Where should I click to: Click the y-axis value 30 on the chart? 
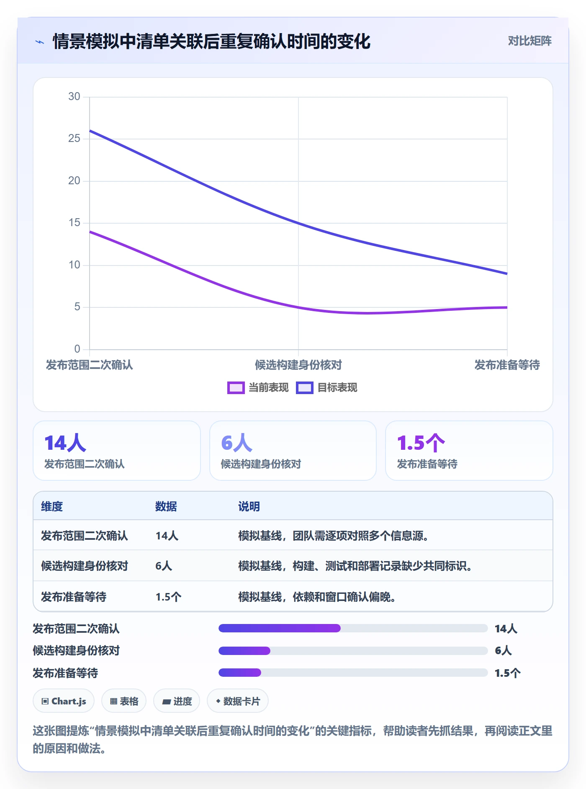pyautogui.click(x=74, y=97)
